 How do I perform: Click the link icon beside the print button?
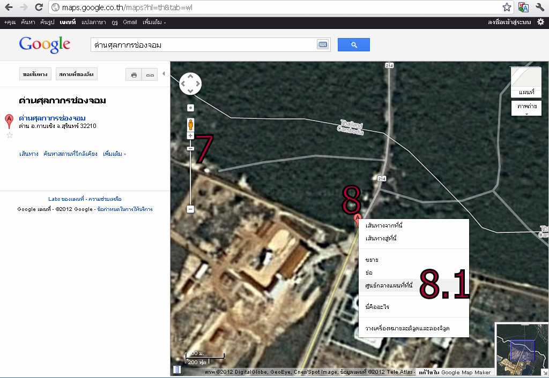(150, 74)
